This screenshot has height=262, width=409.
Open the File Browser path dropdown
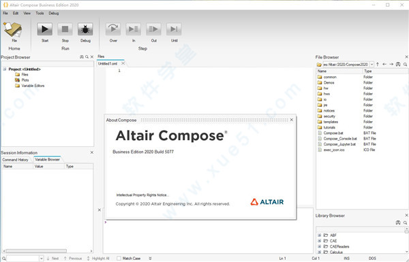click(x=372, y=65)
